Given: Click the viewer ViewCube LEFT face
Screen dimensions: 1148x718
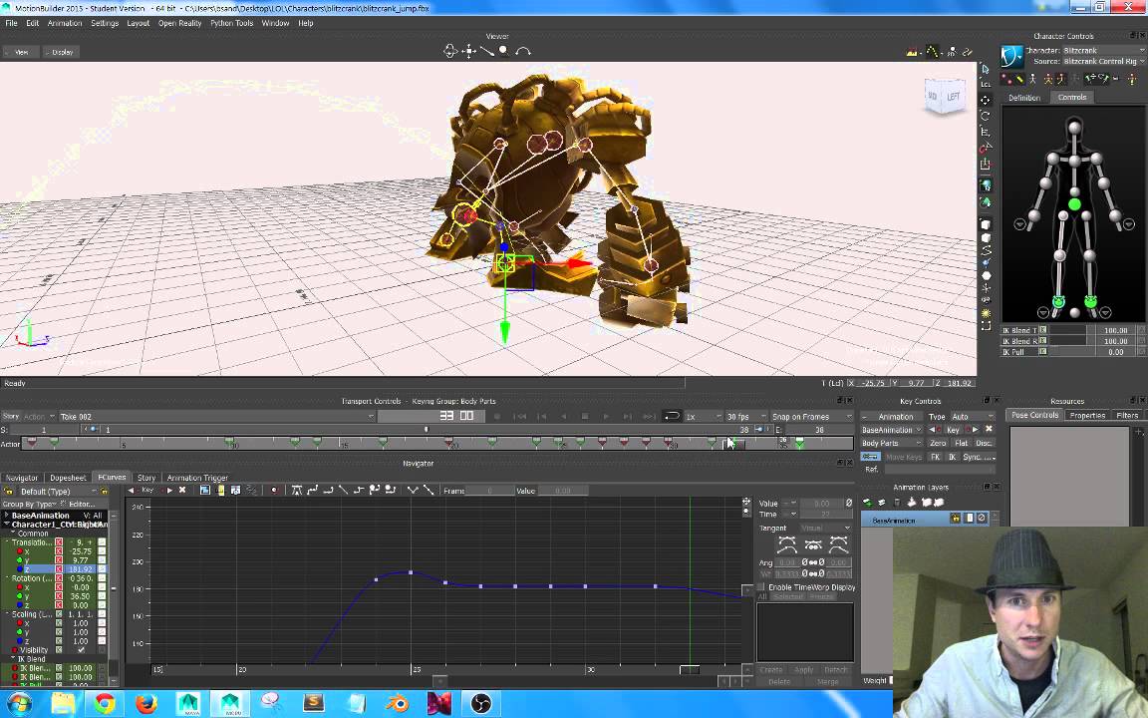Looking at the screenshot, I should tap(953, 97).
